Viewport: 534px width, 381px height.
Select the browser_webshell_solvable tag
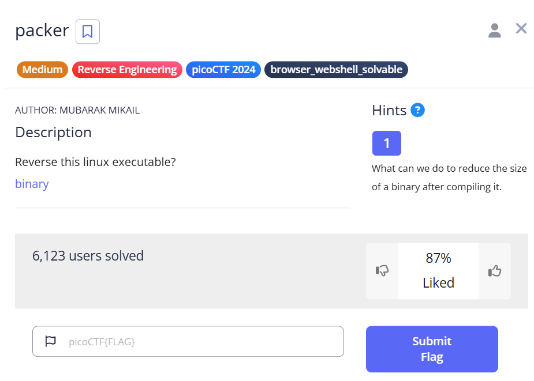(336, 70)
